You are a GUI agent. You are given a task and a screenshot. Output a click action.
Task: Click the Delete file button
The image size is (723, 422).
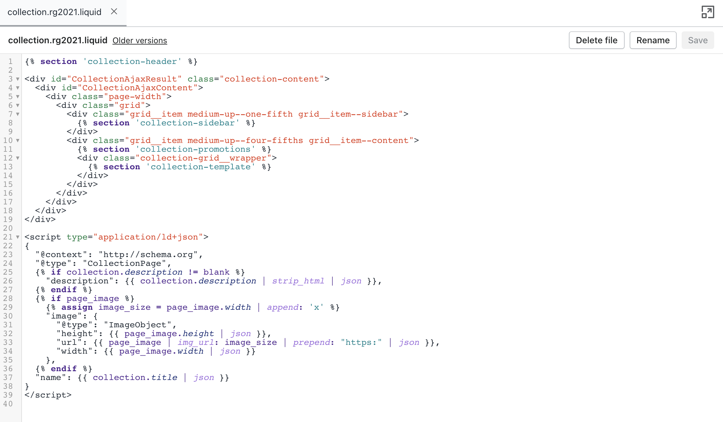pyautogui.click(x=596, y=40)
